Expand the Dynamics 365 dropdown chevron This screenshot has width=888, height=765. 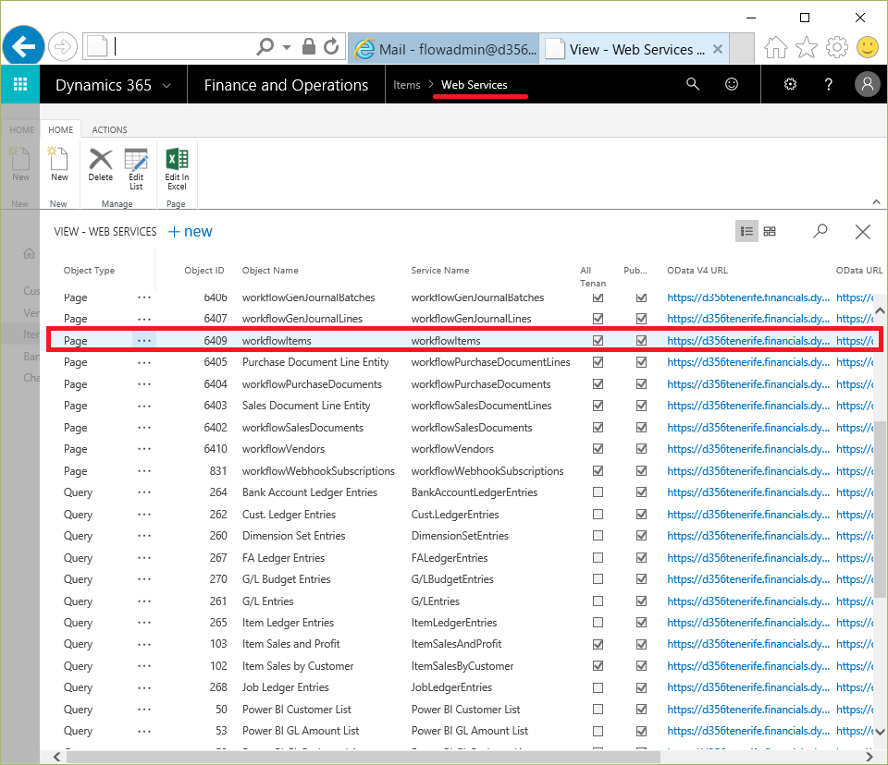[166, 85]
